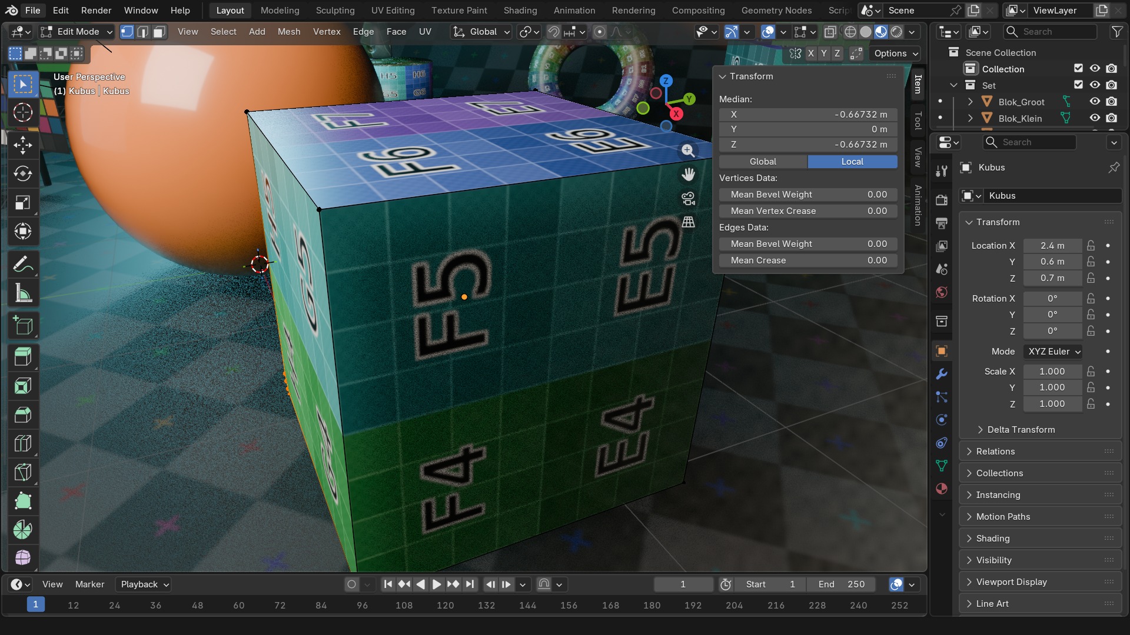The image size is (1130, 635).
Task: Toggle camera view icon in viewport
Action: click(x=688, y=198)
